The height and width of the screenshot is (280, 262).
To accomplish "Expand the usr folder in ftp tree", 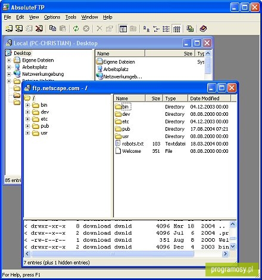I will [27, 133].
